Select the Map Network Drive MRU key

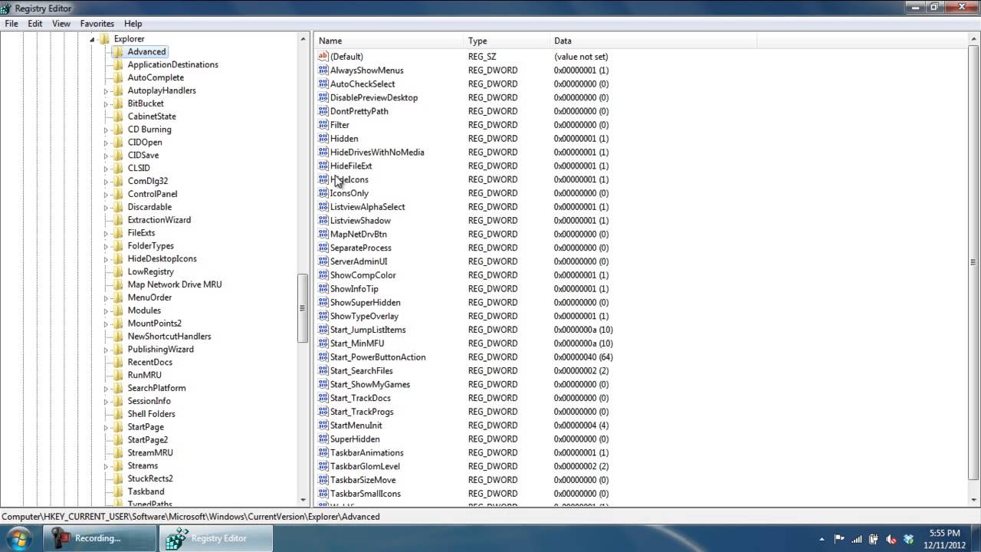[175, 284]
